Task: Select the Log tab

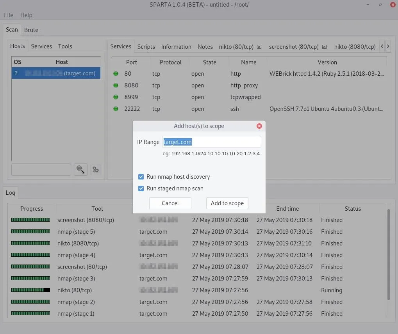Action: [11, 193]
